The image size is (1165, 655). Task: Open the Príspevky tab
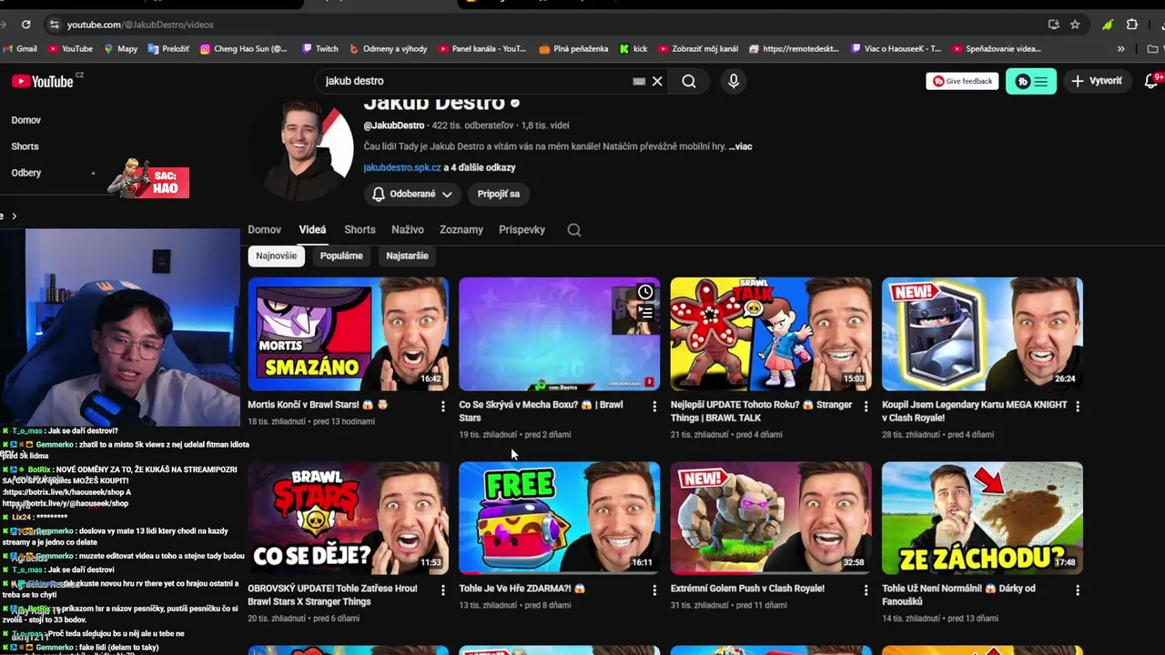click(522, 230)
